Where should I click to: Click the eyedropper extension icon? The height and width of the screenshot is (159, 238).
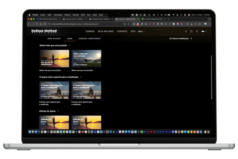(142, 24)
